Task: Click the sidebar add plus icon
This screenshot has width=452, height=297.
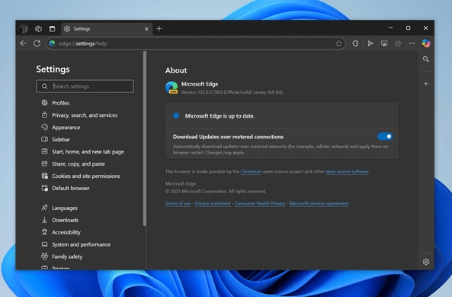Action: point(426,84)
